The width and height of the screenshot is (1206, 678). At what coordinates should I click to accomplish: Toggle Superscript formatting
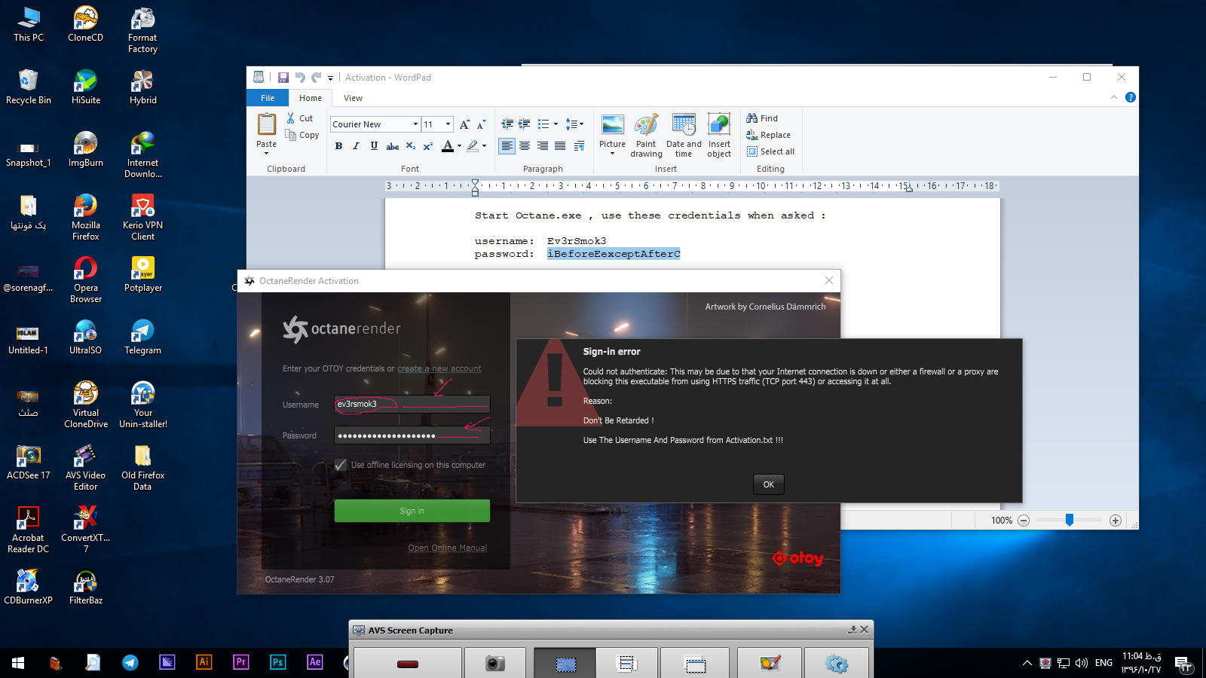(427, 146)
